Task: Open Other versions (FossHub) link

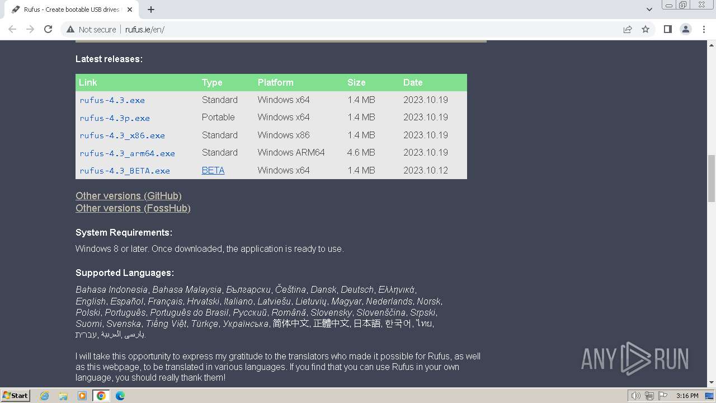Action: [x=133, y=208]
